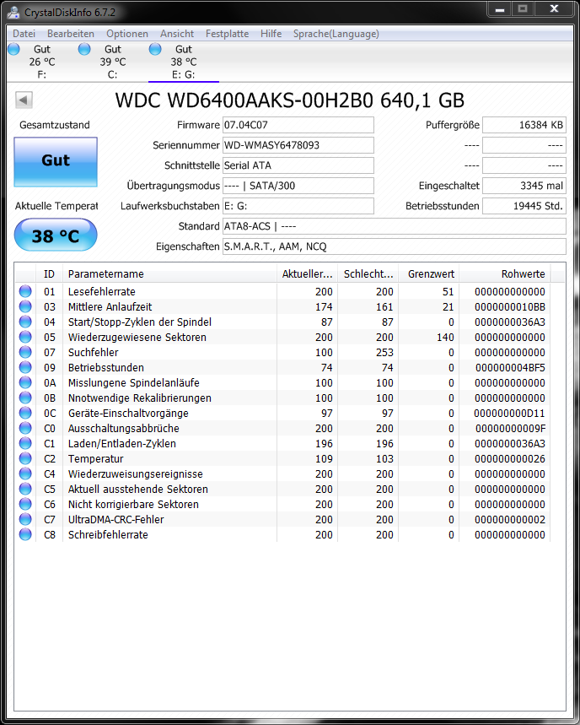
Task: Minimize the CrystalDiskInfo window
Action: point(500,8)
